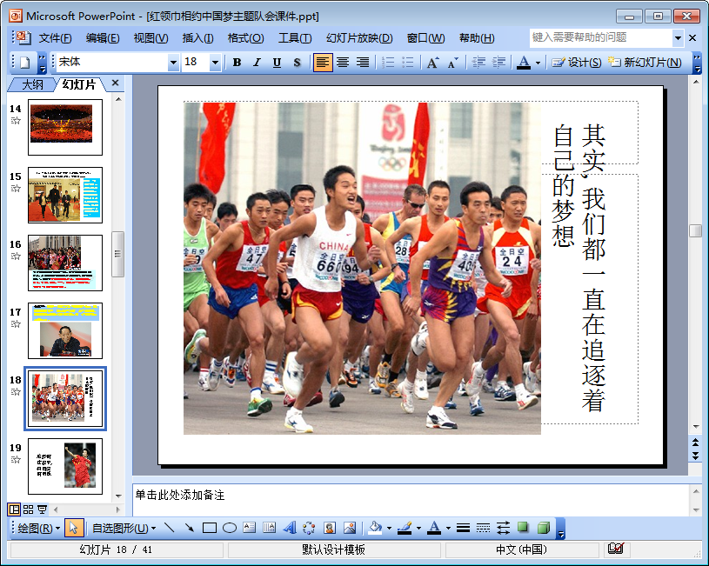
Task: Set center text alignment
Action: 343,63
